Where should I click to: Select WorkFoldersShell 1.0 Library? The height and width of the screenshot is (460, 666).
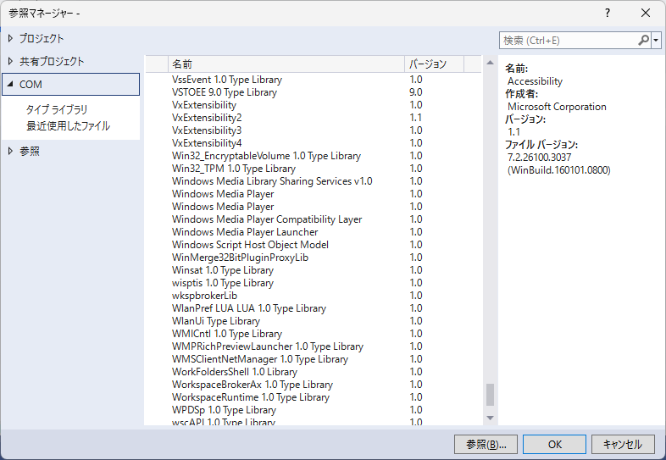[x=314, y=373]
